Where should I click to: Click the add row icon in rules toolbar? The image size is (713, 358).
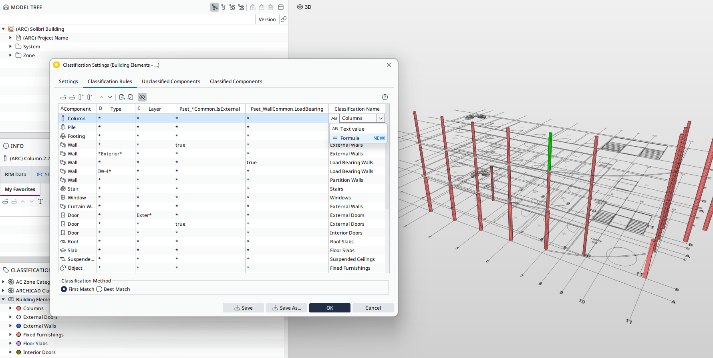[x=63, y=97]
